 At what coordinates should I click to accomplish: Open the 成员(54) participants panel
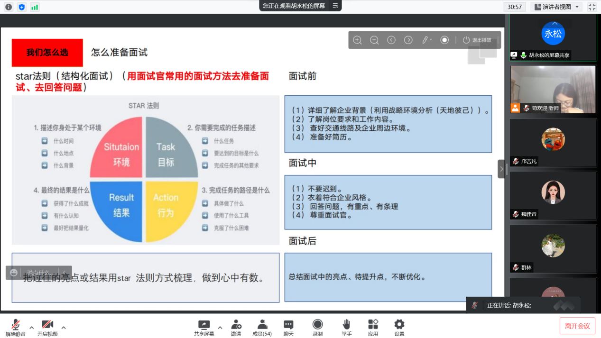262,327
